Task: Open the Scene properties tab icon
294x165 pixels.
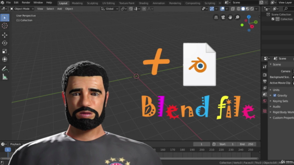Action: point(265,94)
